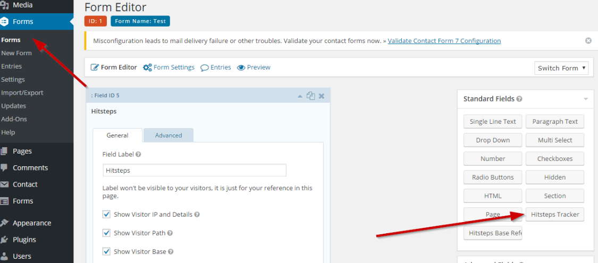Open Updates in Forms submenu
Viewport: 598px width, 263px height.
pos(13,106)
